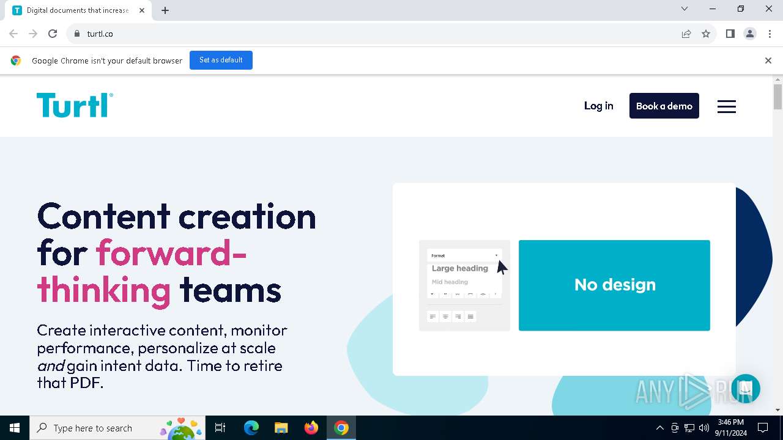Open the Chrome profile avatar
The image size is (783, 440).
750,34
